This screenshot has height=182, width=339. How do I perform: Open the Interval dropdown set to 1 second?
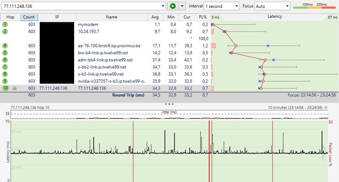222,6
